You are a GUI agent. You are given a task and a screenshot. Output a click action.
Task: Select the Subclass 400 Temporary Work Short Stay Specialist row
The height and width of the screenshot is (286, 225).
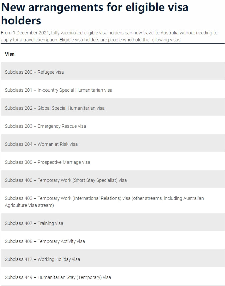pos(113,179)
